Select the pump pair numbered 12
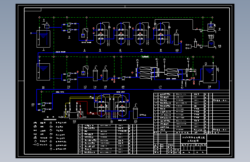Screen dimensions: 250x162 coord(69,77)
